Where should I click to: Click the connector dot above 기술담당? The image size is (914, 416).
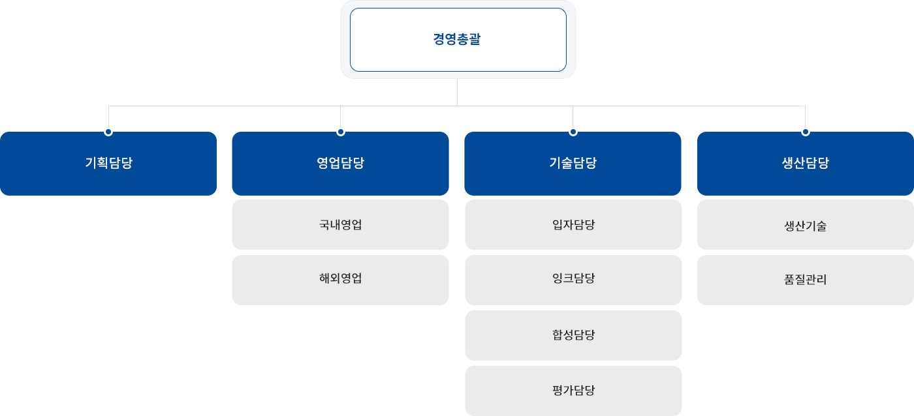pyautogui.click(x=573, y=132)
